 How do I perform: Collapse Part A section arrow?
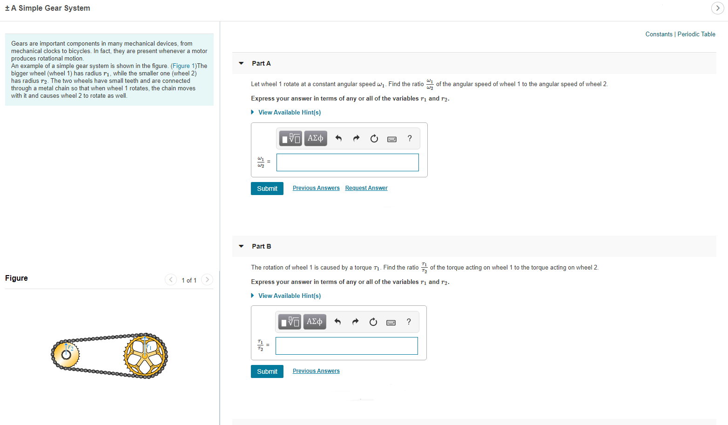(241, 63)
